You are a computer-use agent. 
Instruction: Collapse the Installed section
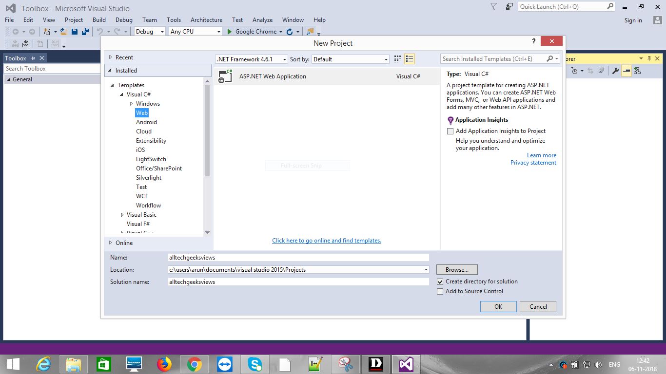[x=111, y=70]
